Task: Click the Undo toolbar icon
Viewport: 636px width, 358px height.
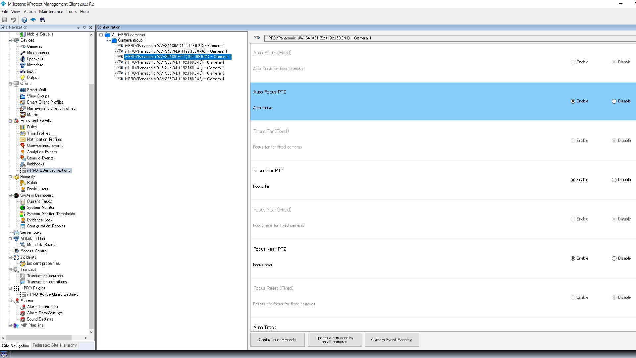Action: point(14,20)
